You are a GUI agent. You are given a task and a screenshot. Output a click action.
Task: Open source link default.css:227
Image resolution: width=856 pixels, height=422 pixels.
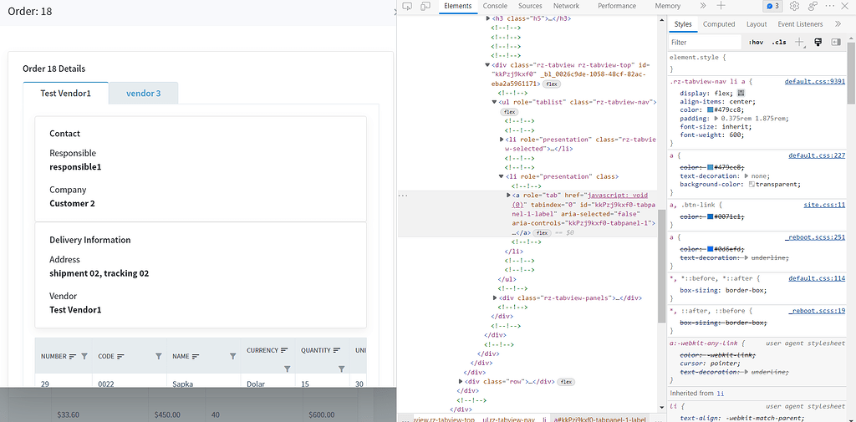(x=817, y=155)
